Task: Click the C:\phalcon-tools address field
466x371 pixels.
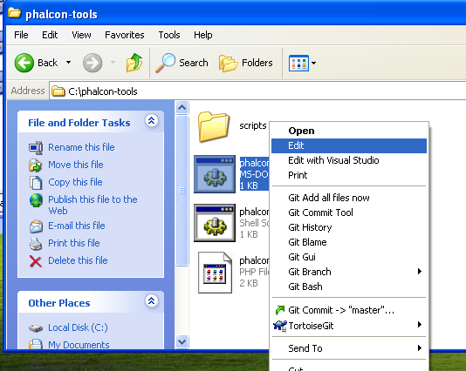Action: coord(258,91)
